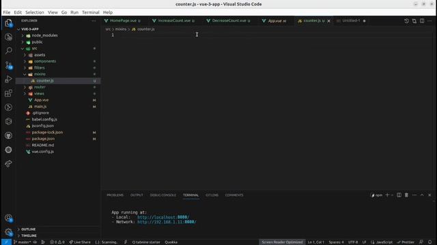Collapse the mixins folder

click(40, 74)
